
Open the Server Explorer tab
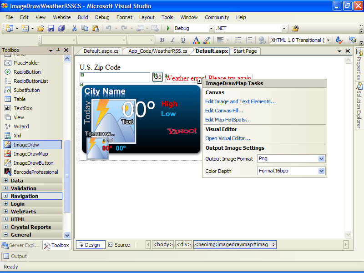21,245
